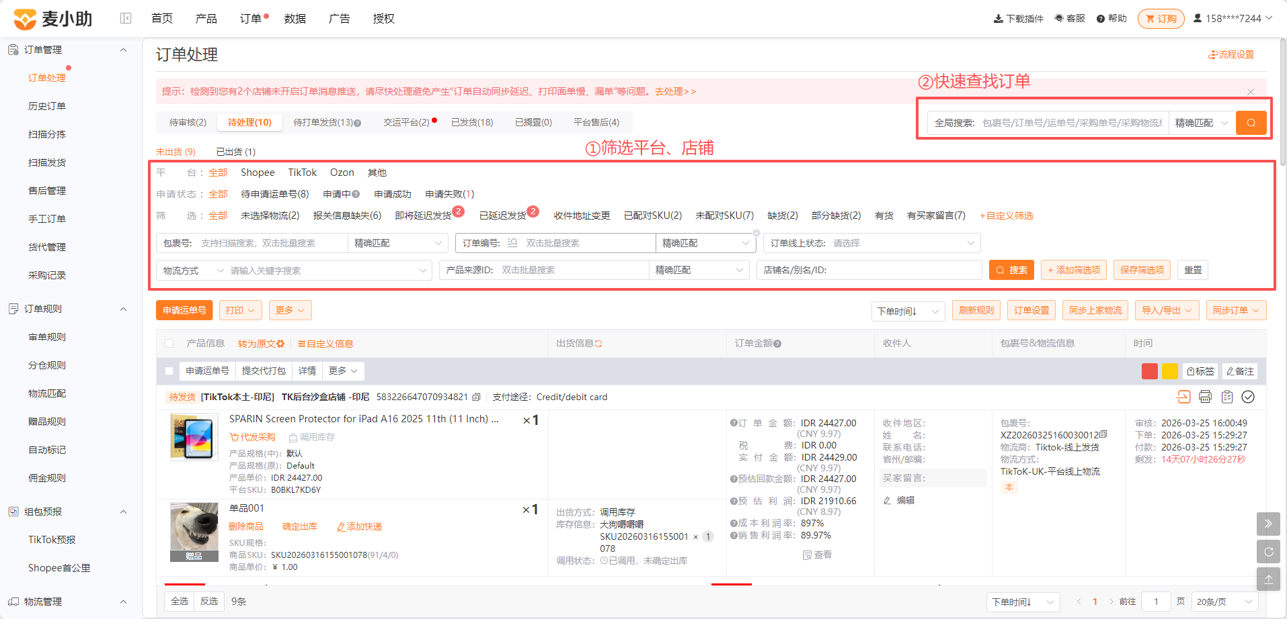Open 精确匹配 dropdown in global search
The image size is (1287, 619).
(1202, 123)
